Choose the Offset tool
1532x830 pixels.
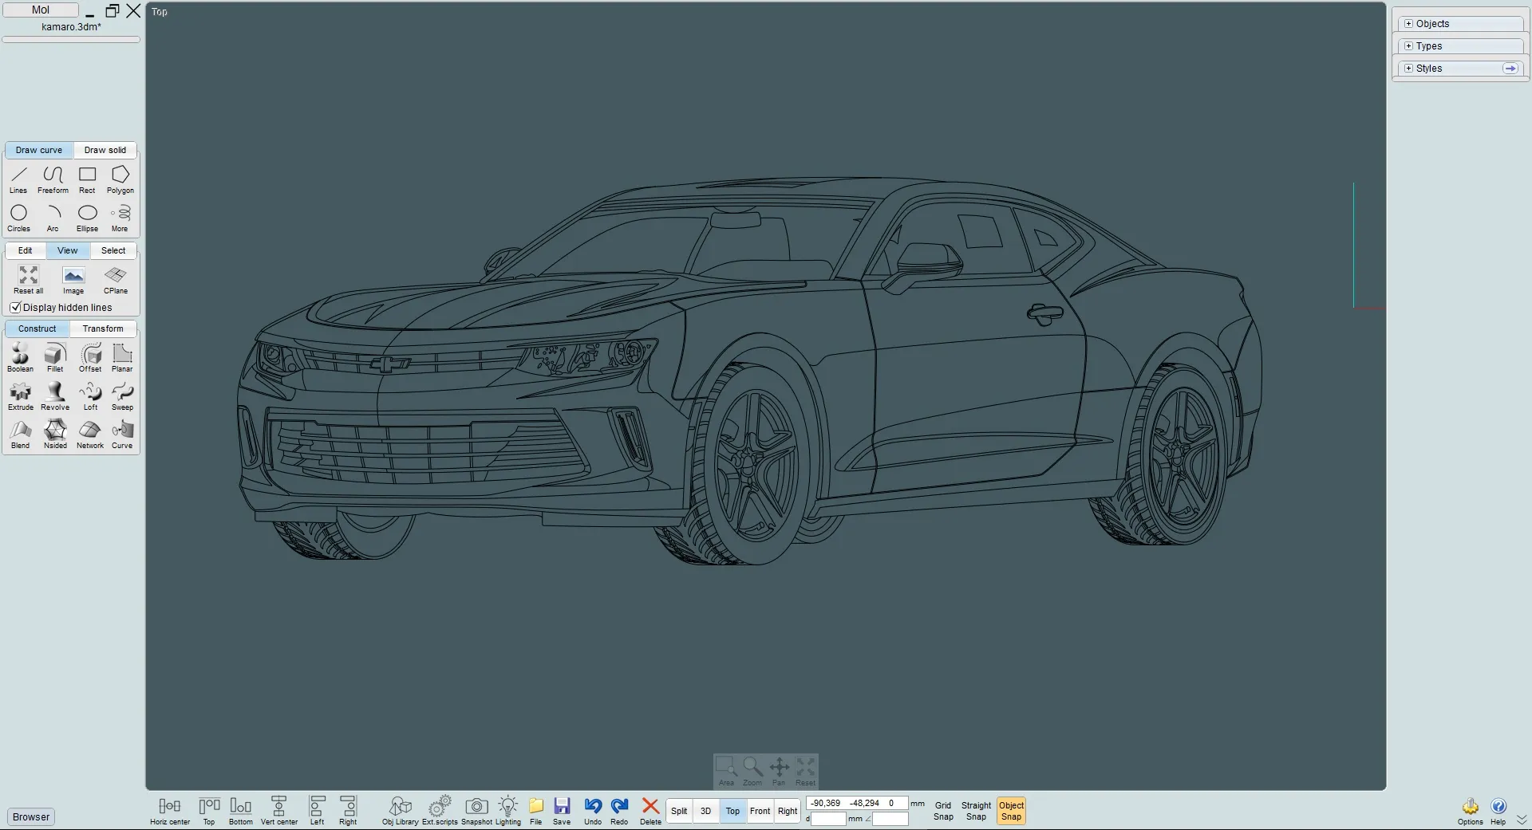[90, 358]
